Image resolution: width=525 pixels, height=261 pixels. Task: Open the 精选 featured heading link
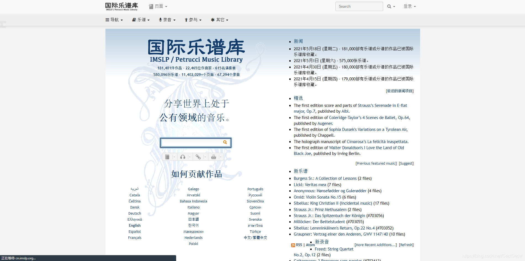(298, 98)
